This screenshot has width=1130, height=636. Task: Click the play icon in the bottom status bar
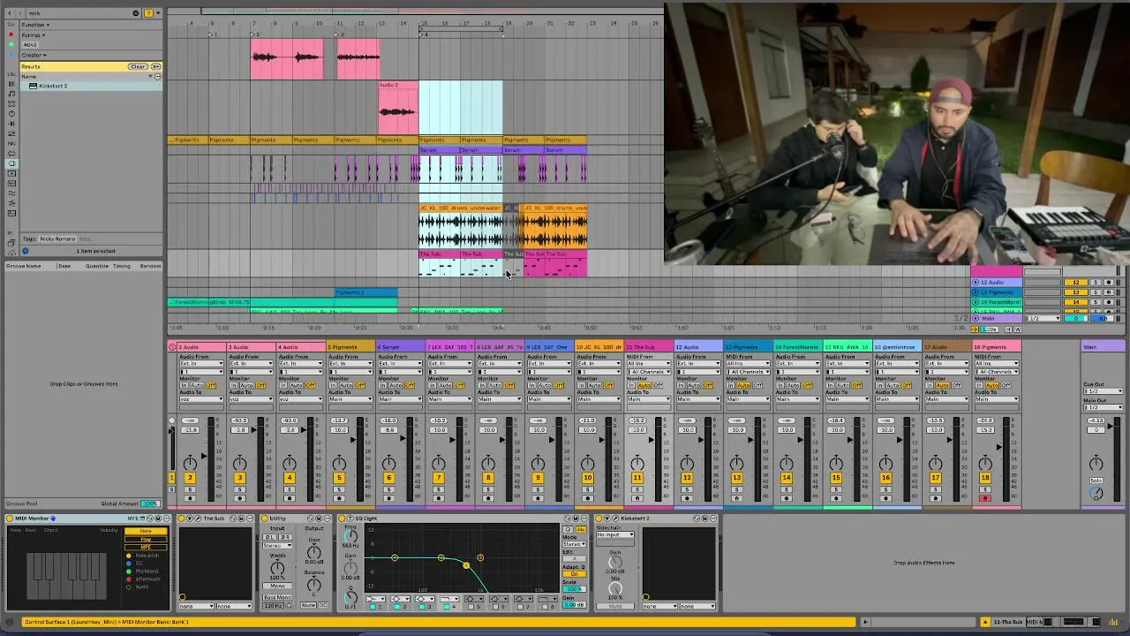864,622
